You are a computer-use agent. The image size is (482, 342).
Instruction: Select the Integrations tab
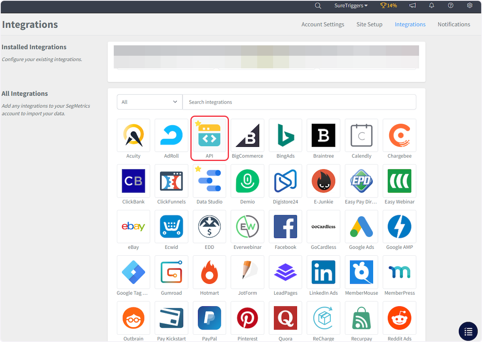pyautogui.click(x=410, y=24)
